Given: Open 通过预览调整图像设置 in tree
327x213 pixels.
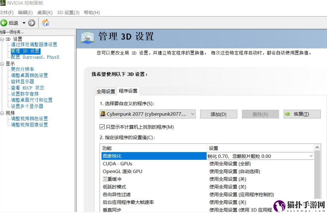Looking at the screenshot, I should click(x=34, y=44).
